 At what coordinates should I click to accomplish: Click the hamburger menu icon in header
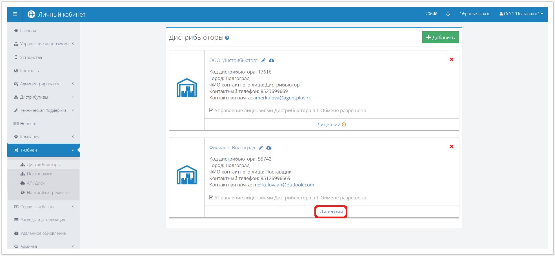[15, 14]
